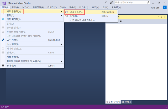Open Solution Explorer window options dropdown arrow
Viewport: 168px width, 109px height.
(x=159, y=17)
